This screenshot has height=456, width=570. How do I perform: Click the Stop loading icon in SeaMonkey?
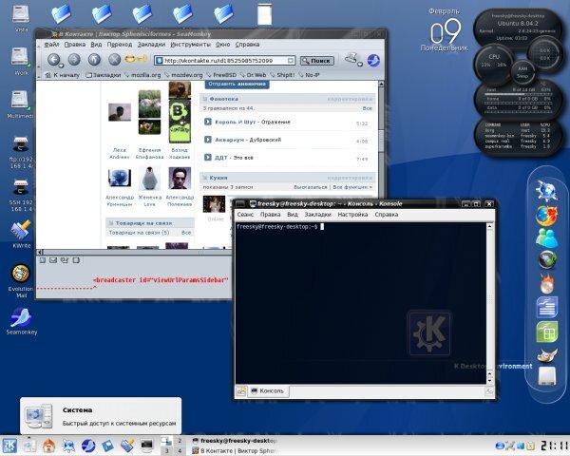(112, 60)
